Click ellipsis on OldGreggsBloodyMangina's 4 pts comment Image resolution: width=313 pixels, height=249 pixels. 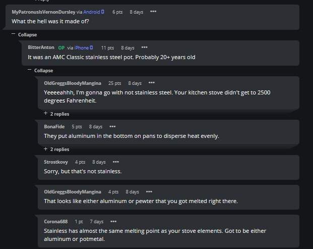pyautogui.click(x=149, y=192)
